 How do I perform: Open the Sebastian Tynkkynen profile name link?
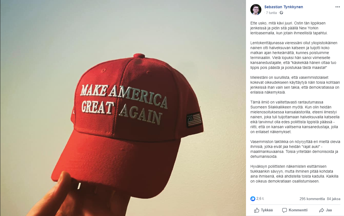(x=284, y=7)
